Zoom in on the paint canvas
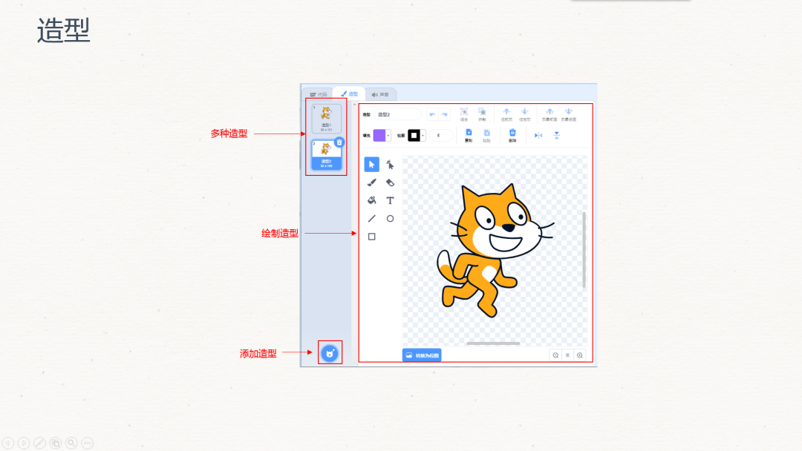This screenshot has height=451, width=802. (579, 355)
